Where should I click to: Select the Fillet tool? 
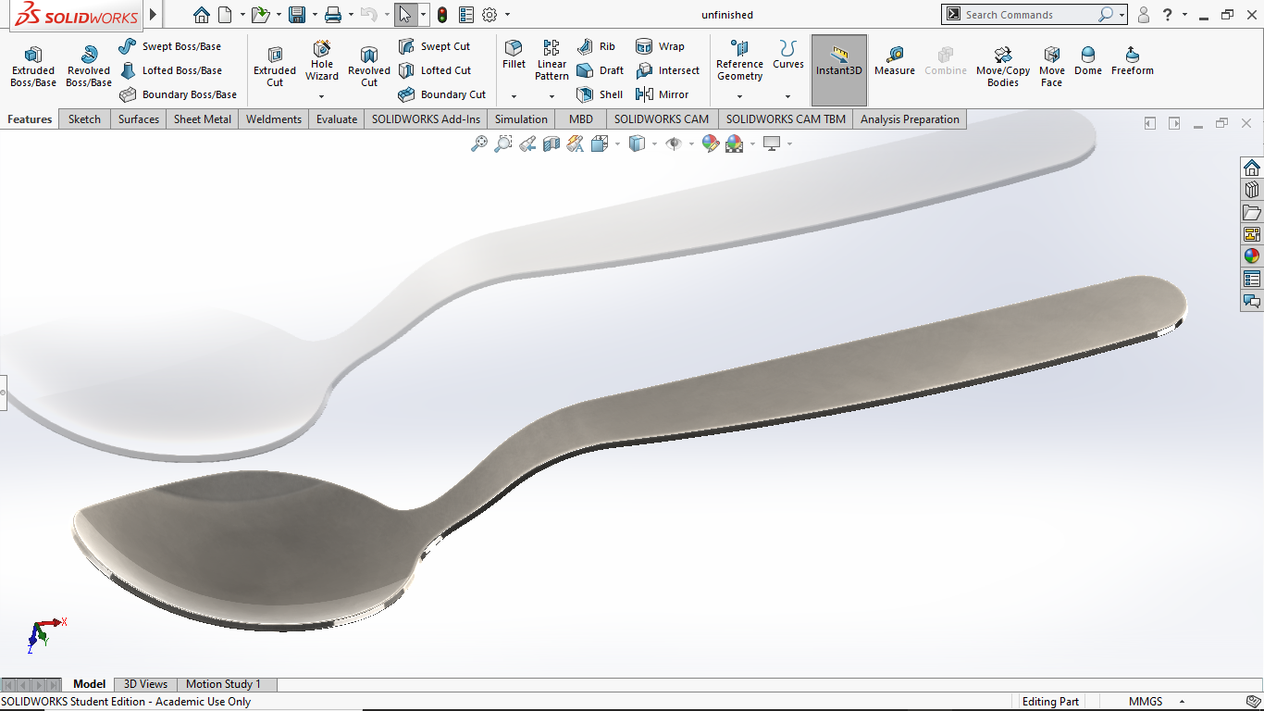(514, 55)
